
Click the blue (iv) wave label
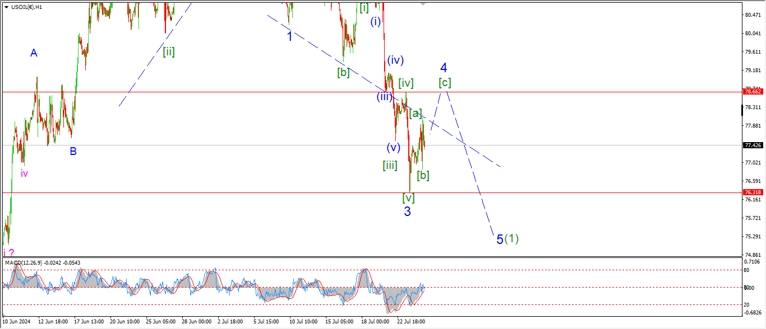(x=395, y=60)
